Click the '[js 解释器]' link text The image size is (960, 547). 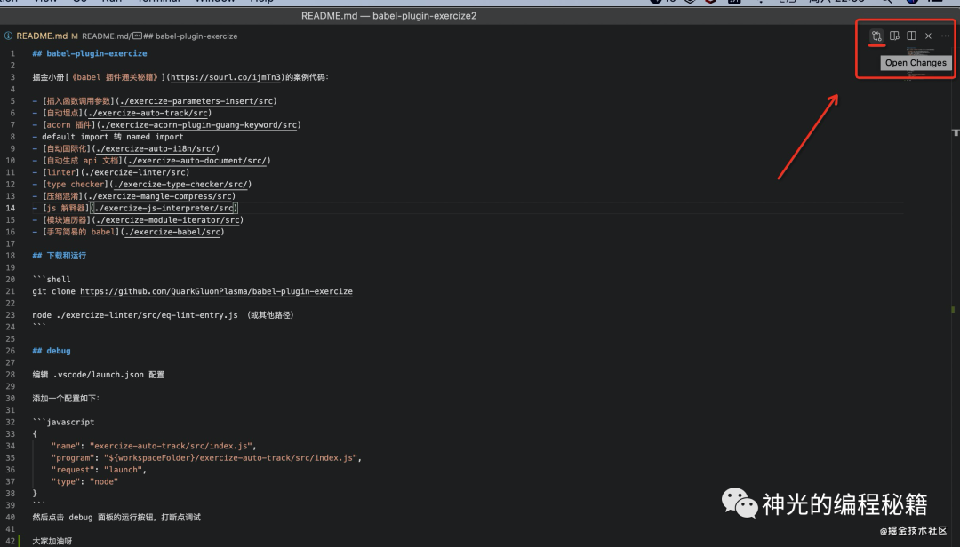coord(66,208)
